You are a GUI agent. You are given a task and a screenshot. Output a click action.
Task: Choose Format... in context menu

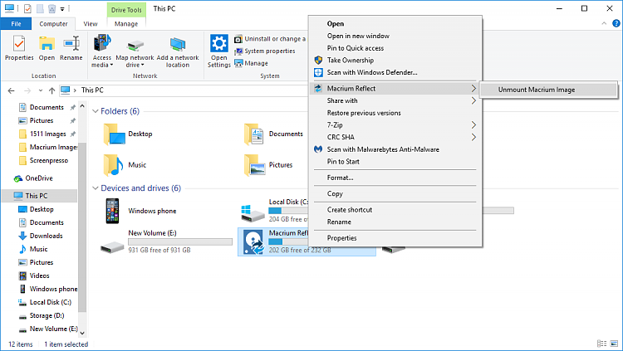coord(395,178)
